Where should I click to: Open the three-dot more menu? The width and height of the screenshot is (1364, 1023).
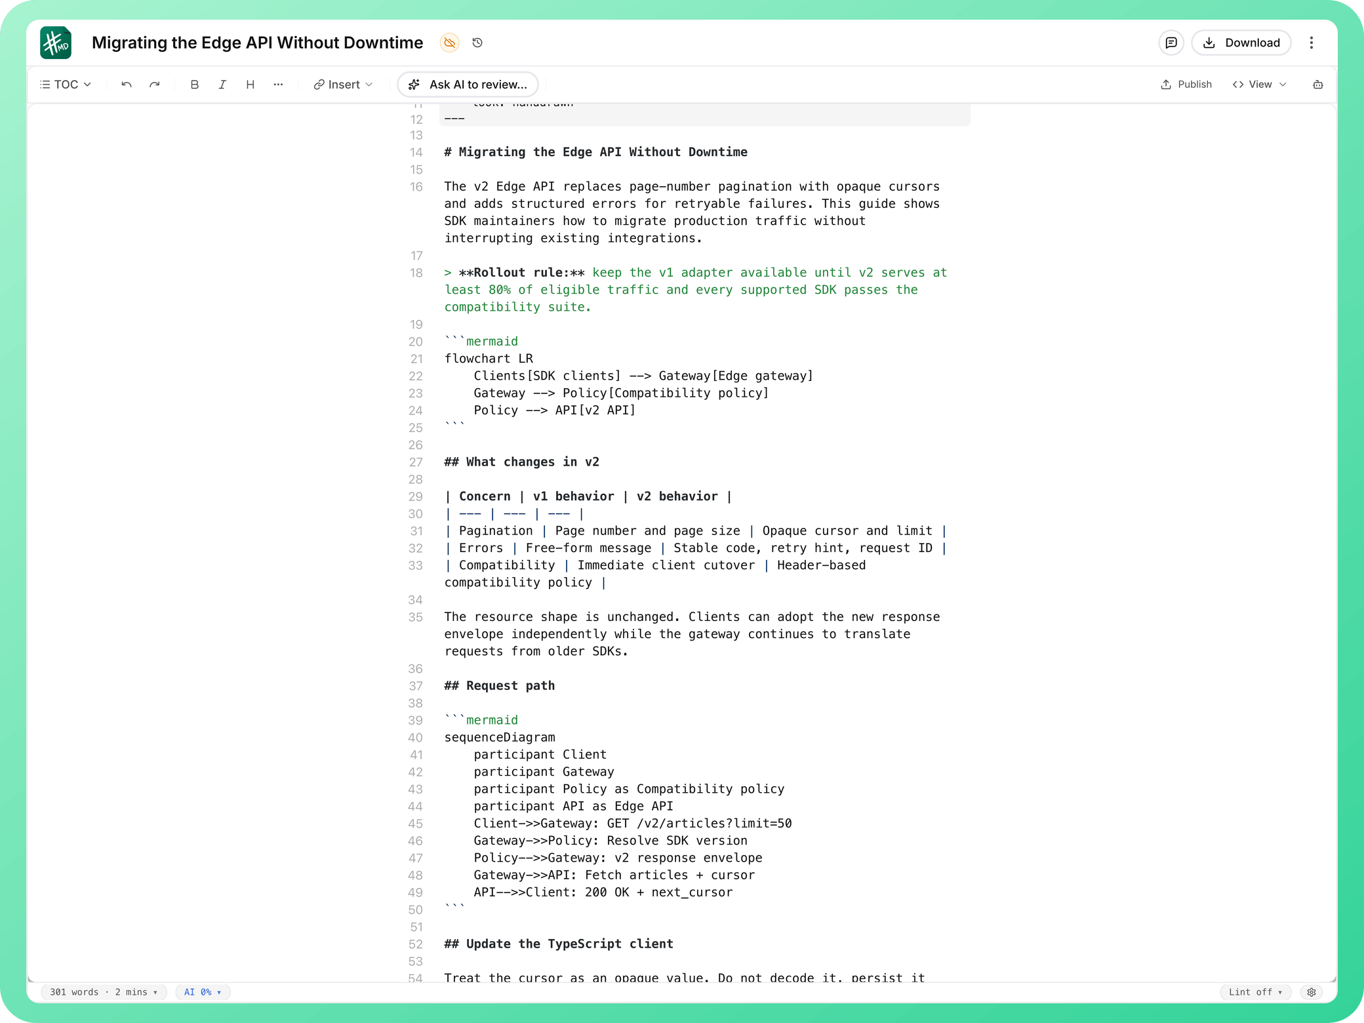pos(1312,43)
